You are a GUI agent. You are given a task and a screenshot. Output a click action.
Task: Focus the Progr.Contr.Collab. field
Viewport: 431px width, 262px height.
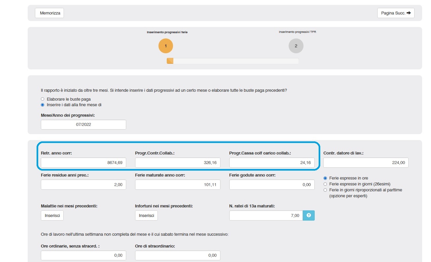pyautogui.click(x=178, y=163)
